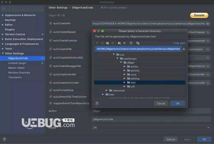The width and height of the screenshot is (214, 144).
Task: Expand Languages & Frameworks section
Action: point(2,44)
